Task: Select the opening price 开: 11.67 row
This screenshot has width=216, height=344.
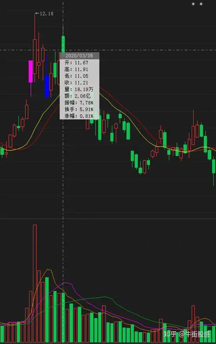Action: coord(76,63)
